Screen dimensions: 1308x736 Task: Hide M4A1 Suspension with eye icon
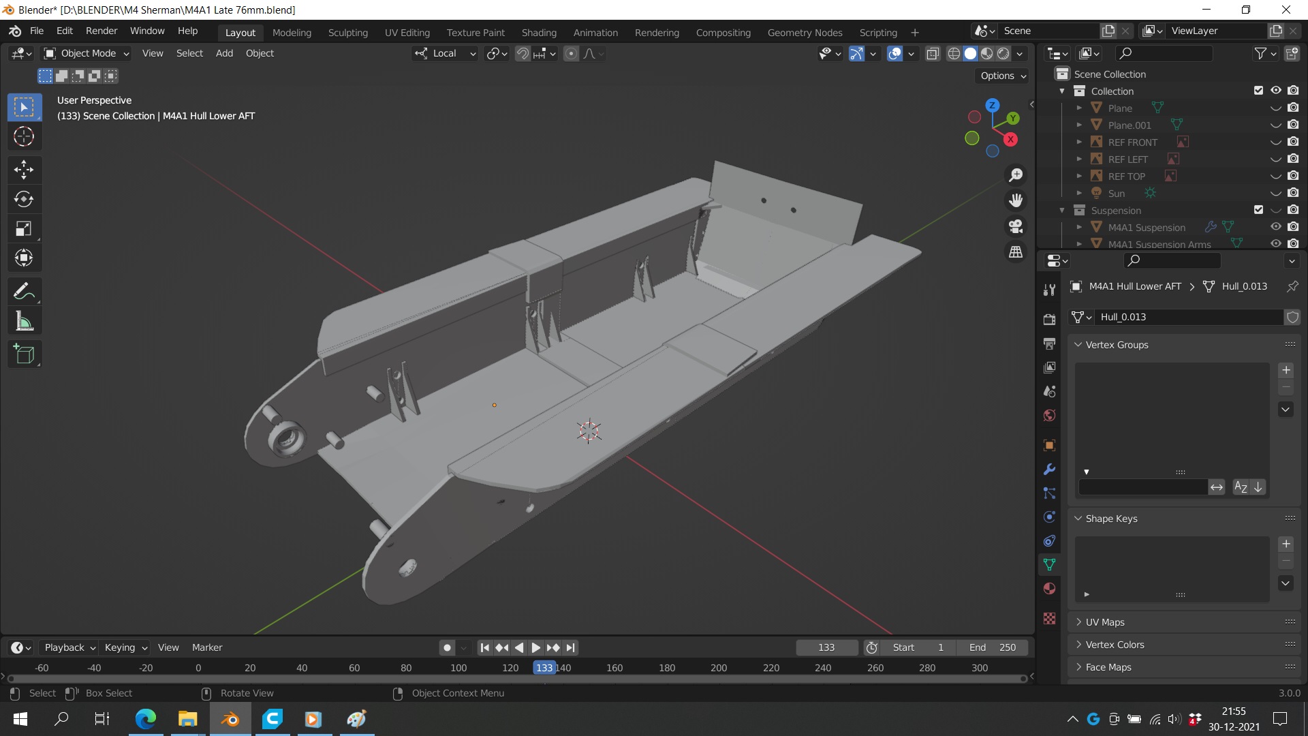1275,227
